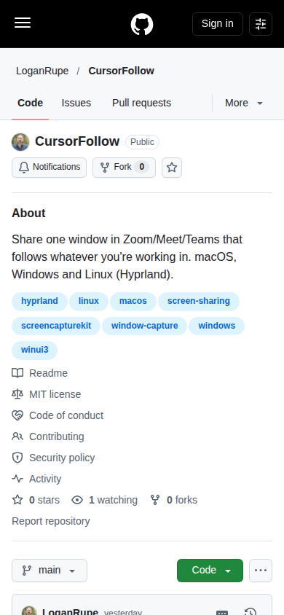Switch to the Code tab
284x615 pixels.
coord(30,103)
